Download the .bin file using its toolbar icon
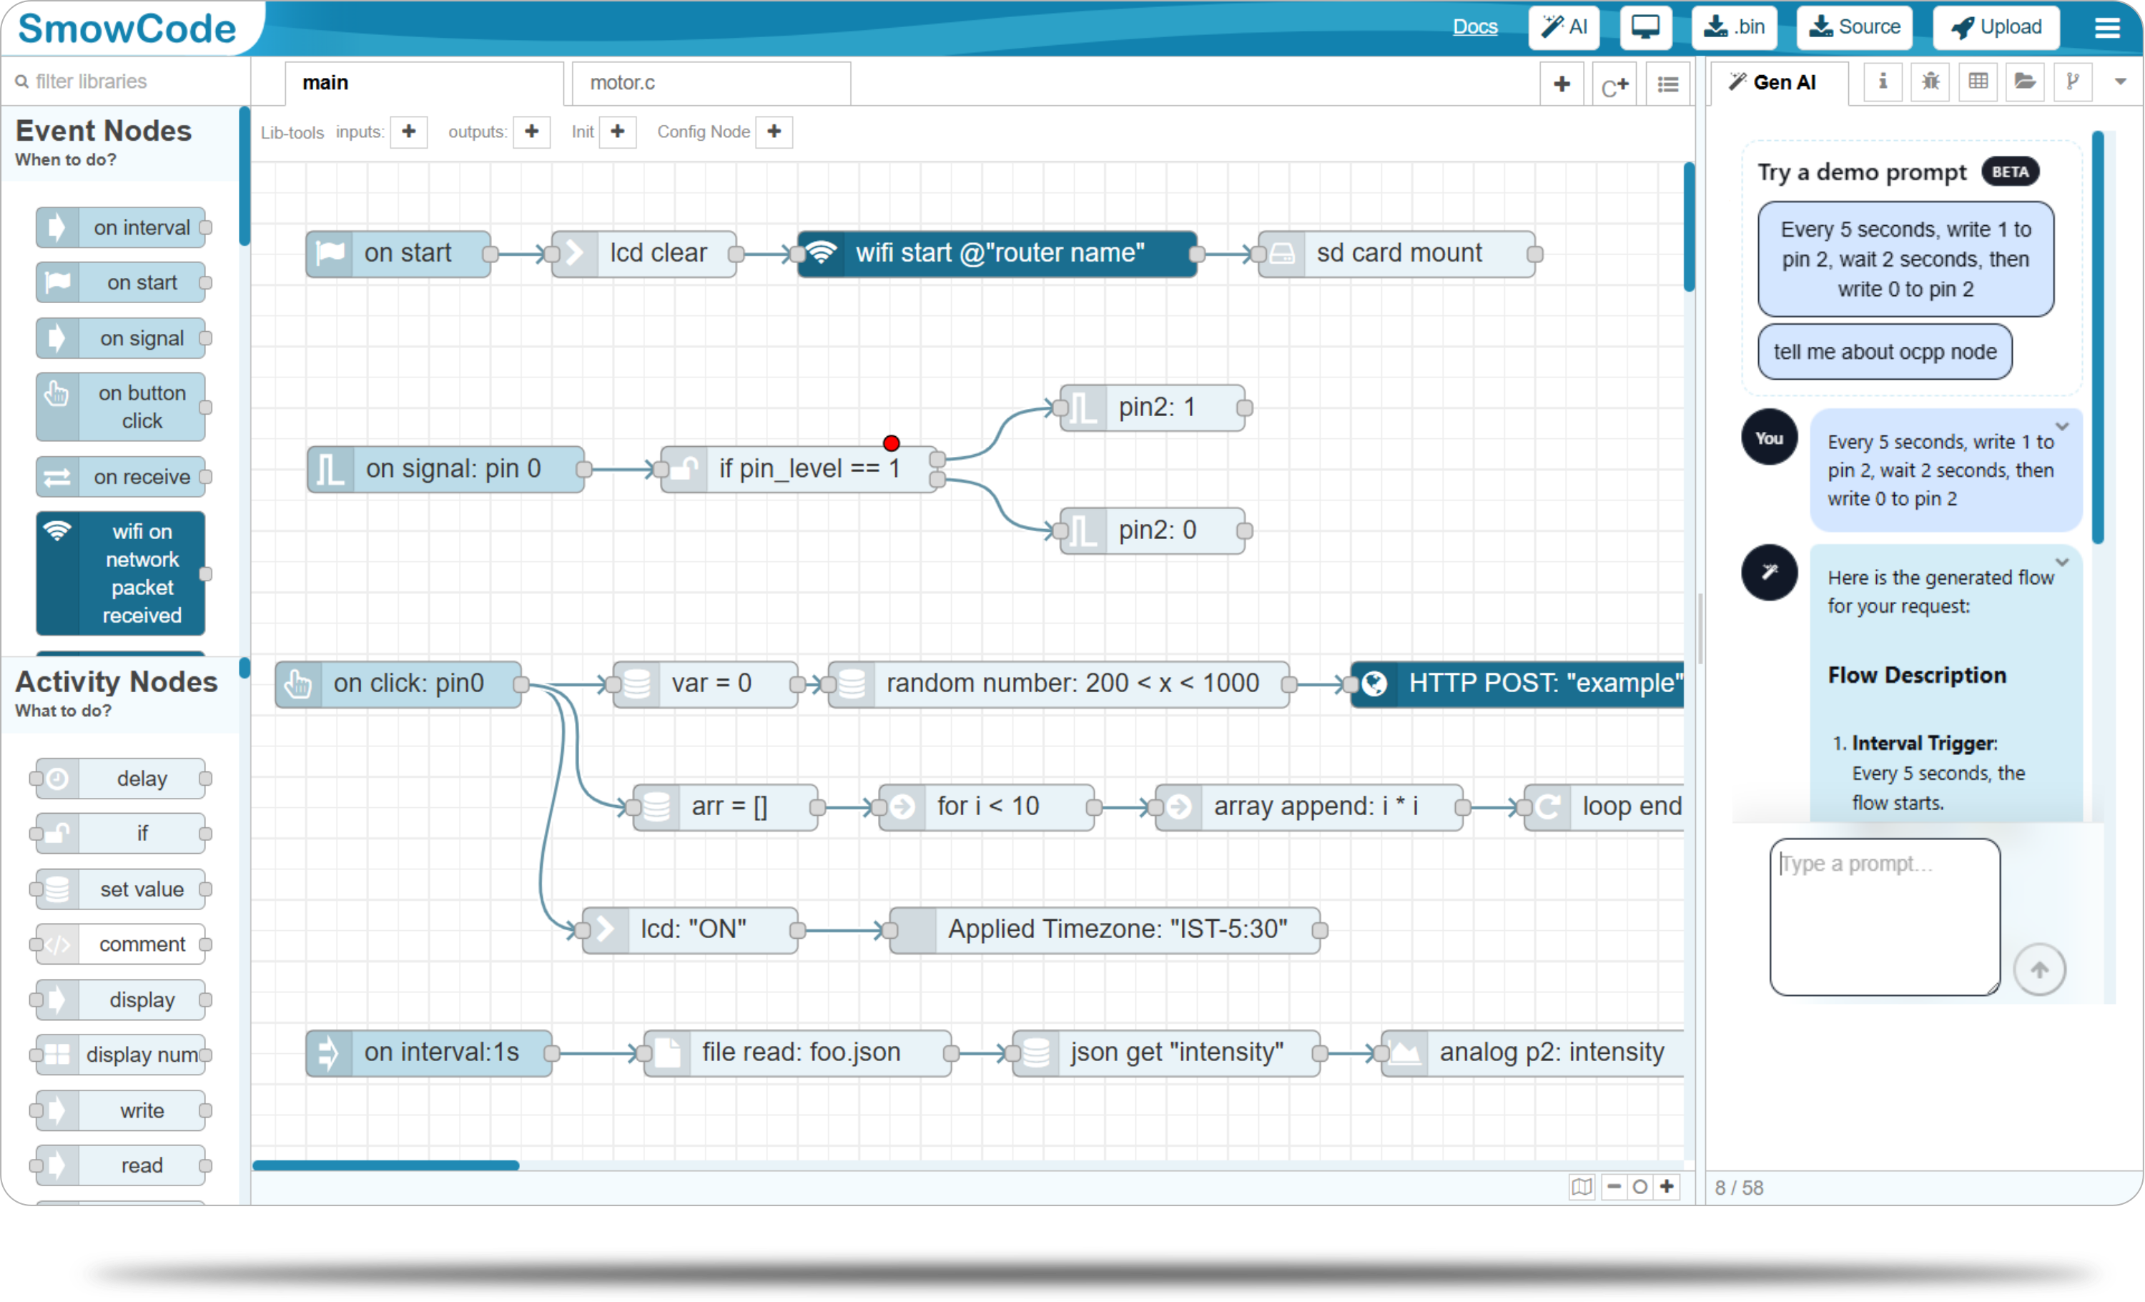The image size is (2145, 1302). tap(1733, 27)
